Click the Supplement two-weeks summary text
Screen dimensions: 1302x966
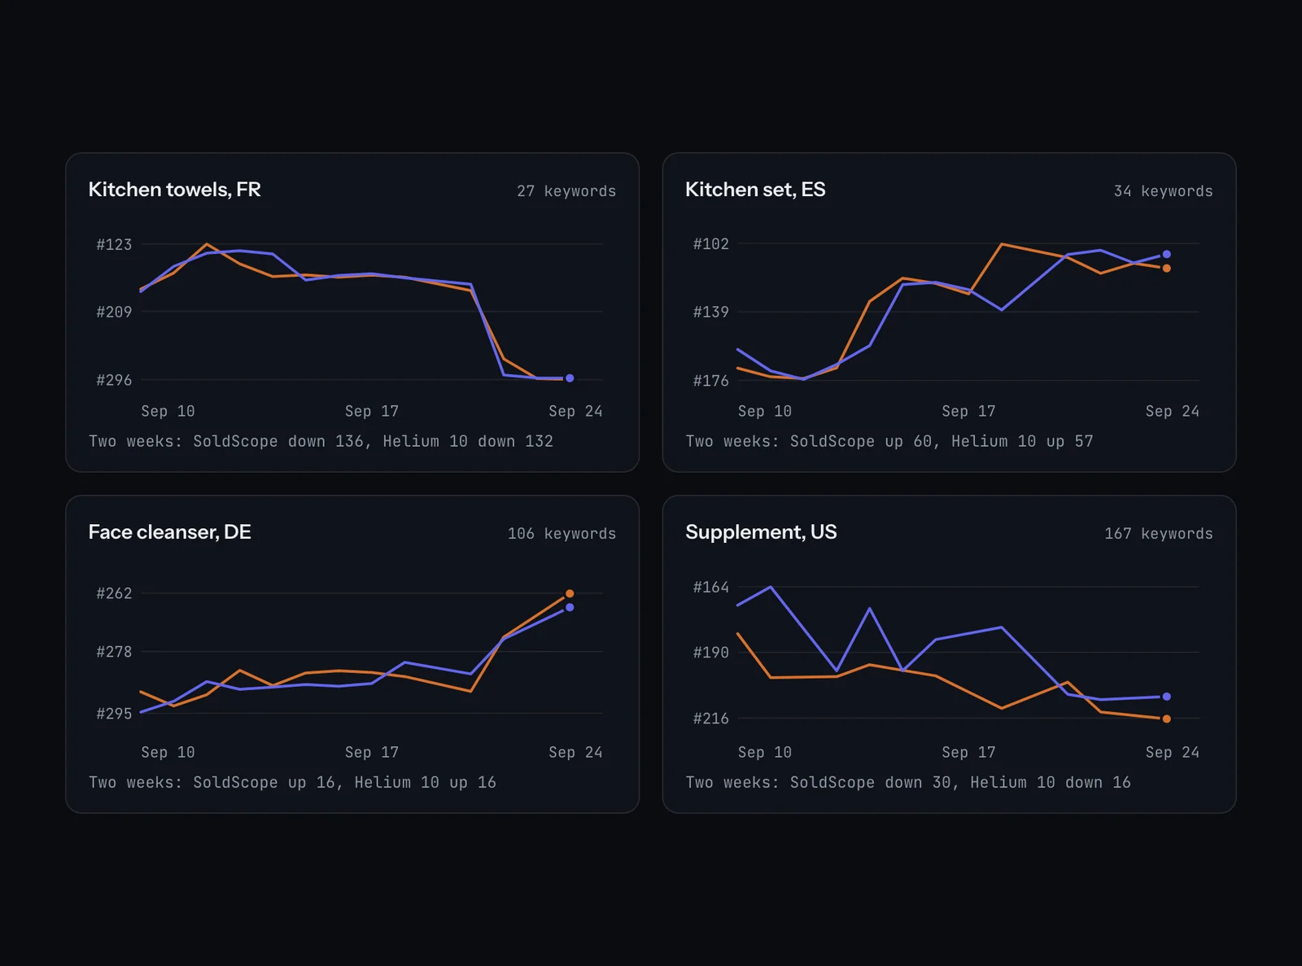tap(908, 782)
